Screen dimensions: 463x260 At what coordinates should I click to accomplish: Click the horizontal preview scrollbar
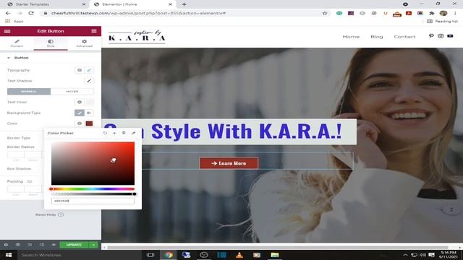pyautogui.click(x=278, y=247)
